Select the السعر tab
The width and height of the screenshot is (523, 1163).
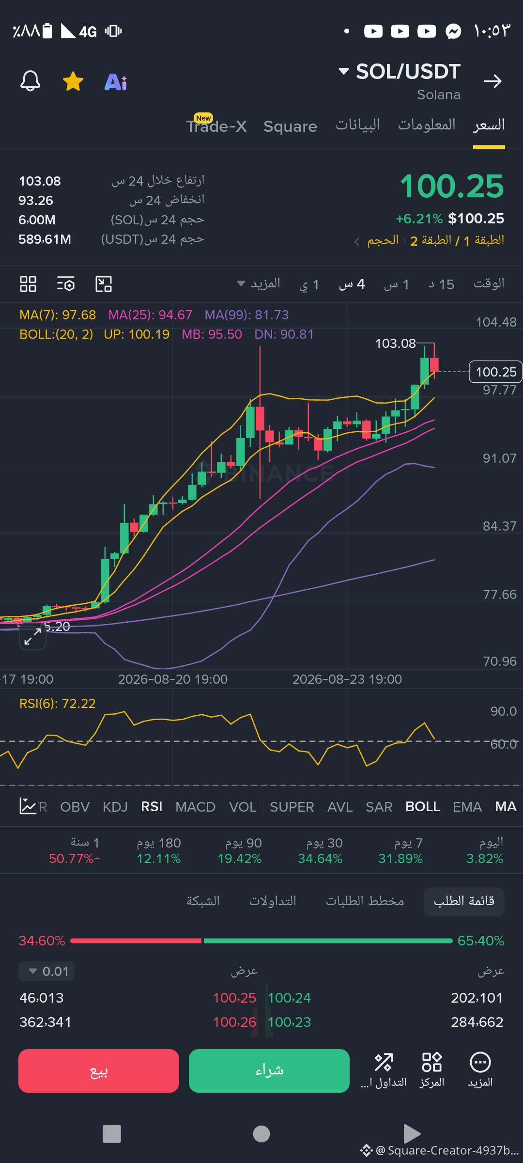pyautogui.click(x=489, y=125)
